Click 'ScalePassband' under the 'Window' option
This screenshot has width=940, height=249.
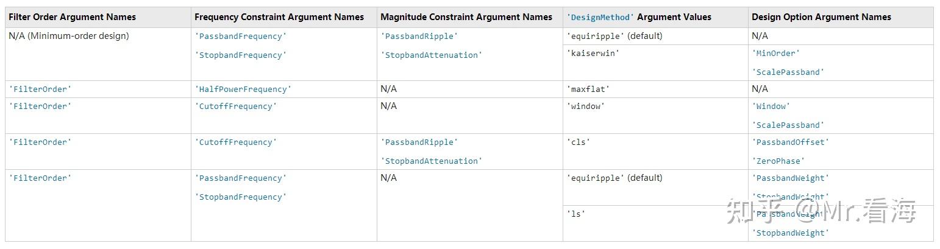[x=788, y=125]
